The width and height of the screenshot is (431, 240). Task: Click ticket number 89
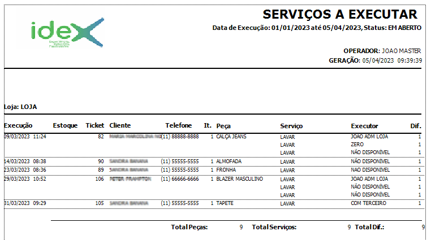coord(101,170)
